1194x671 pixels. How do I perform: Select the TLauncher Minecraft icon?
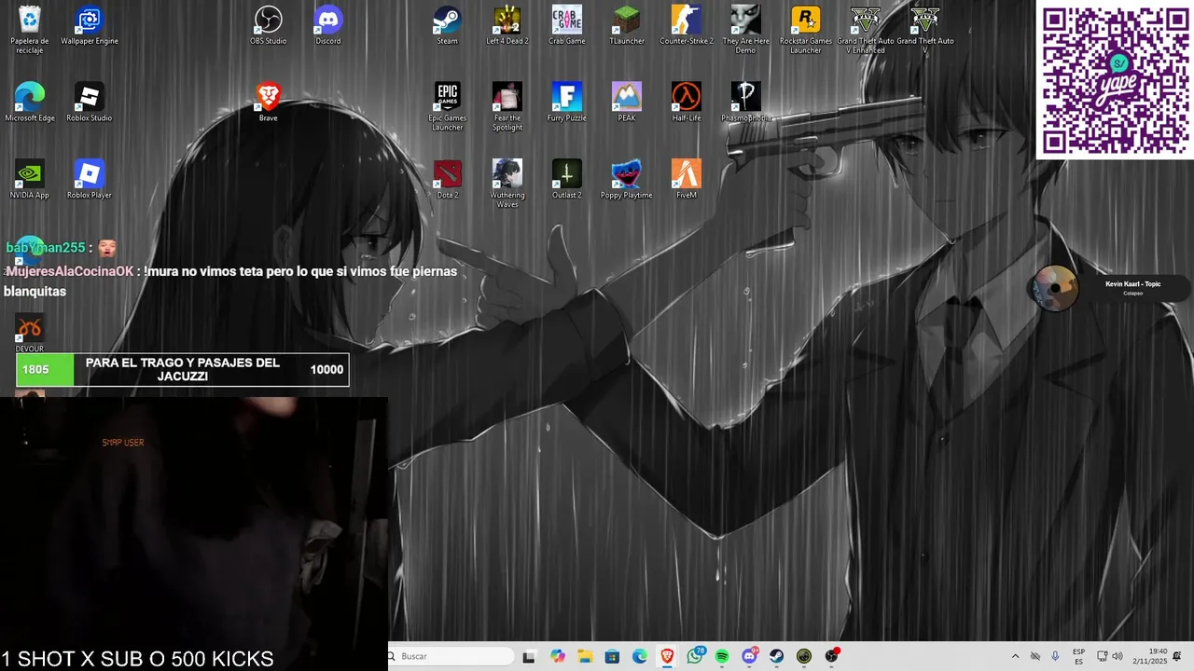coord(627,26)
